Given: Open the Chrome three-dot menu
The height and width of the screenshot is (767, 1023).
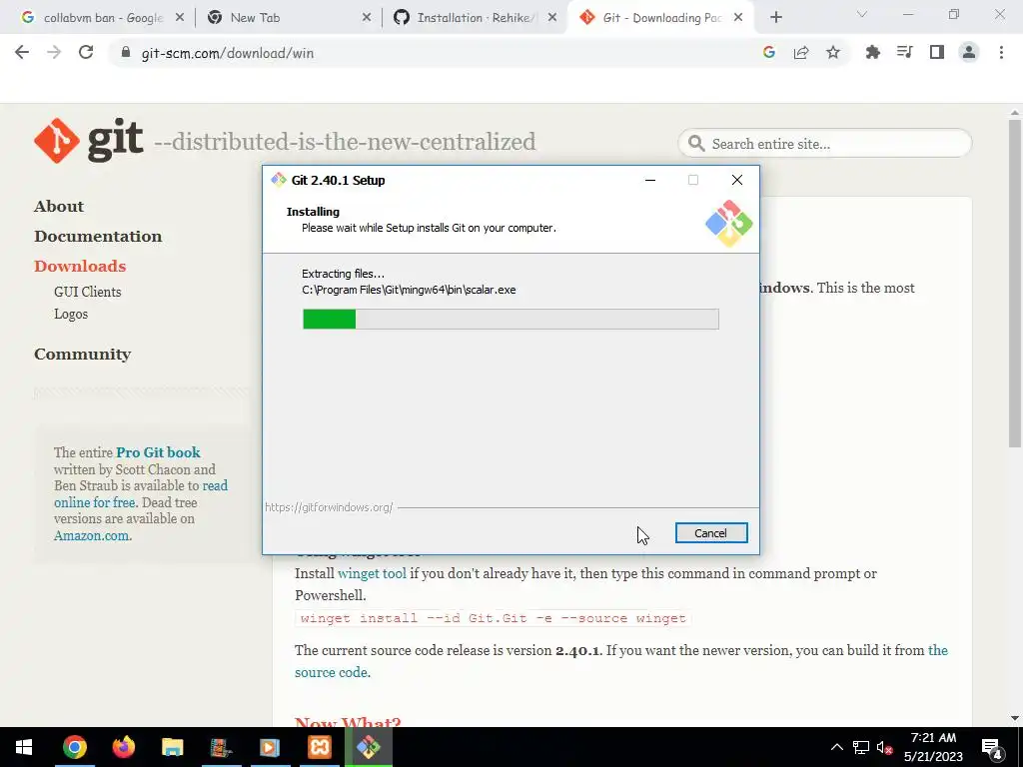Looking at the screenshot, I should (x=1001, y=52).
